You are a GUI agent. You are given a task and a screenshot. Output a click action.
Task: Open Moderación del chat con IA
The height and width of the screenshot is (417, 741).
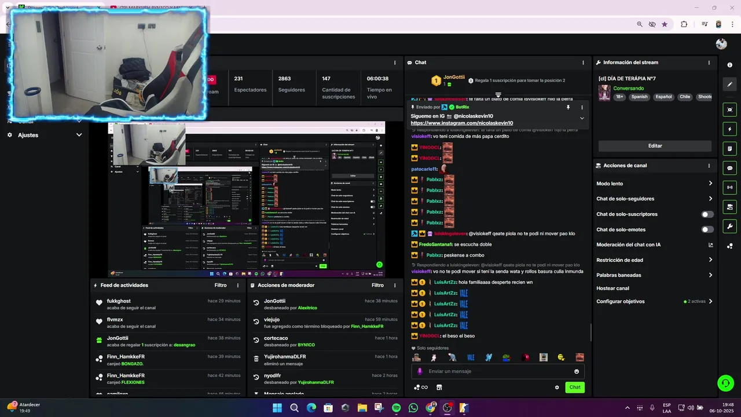[654, 245]
